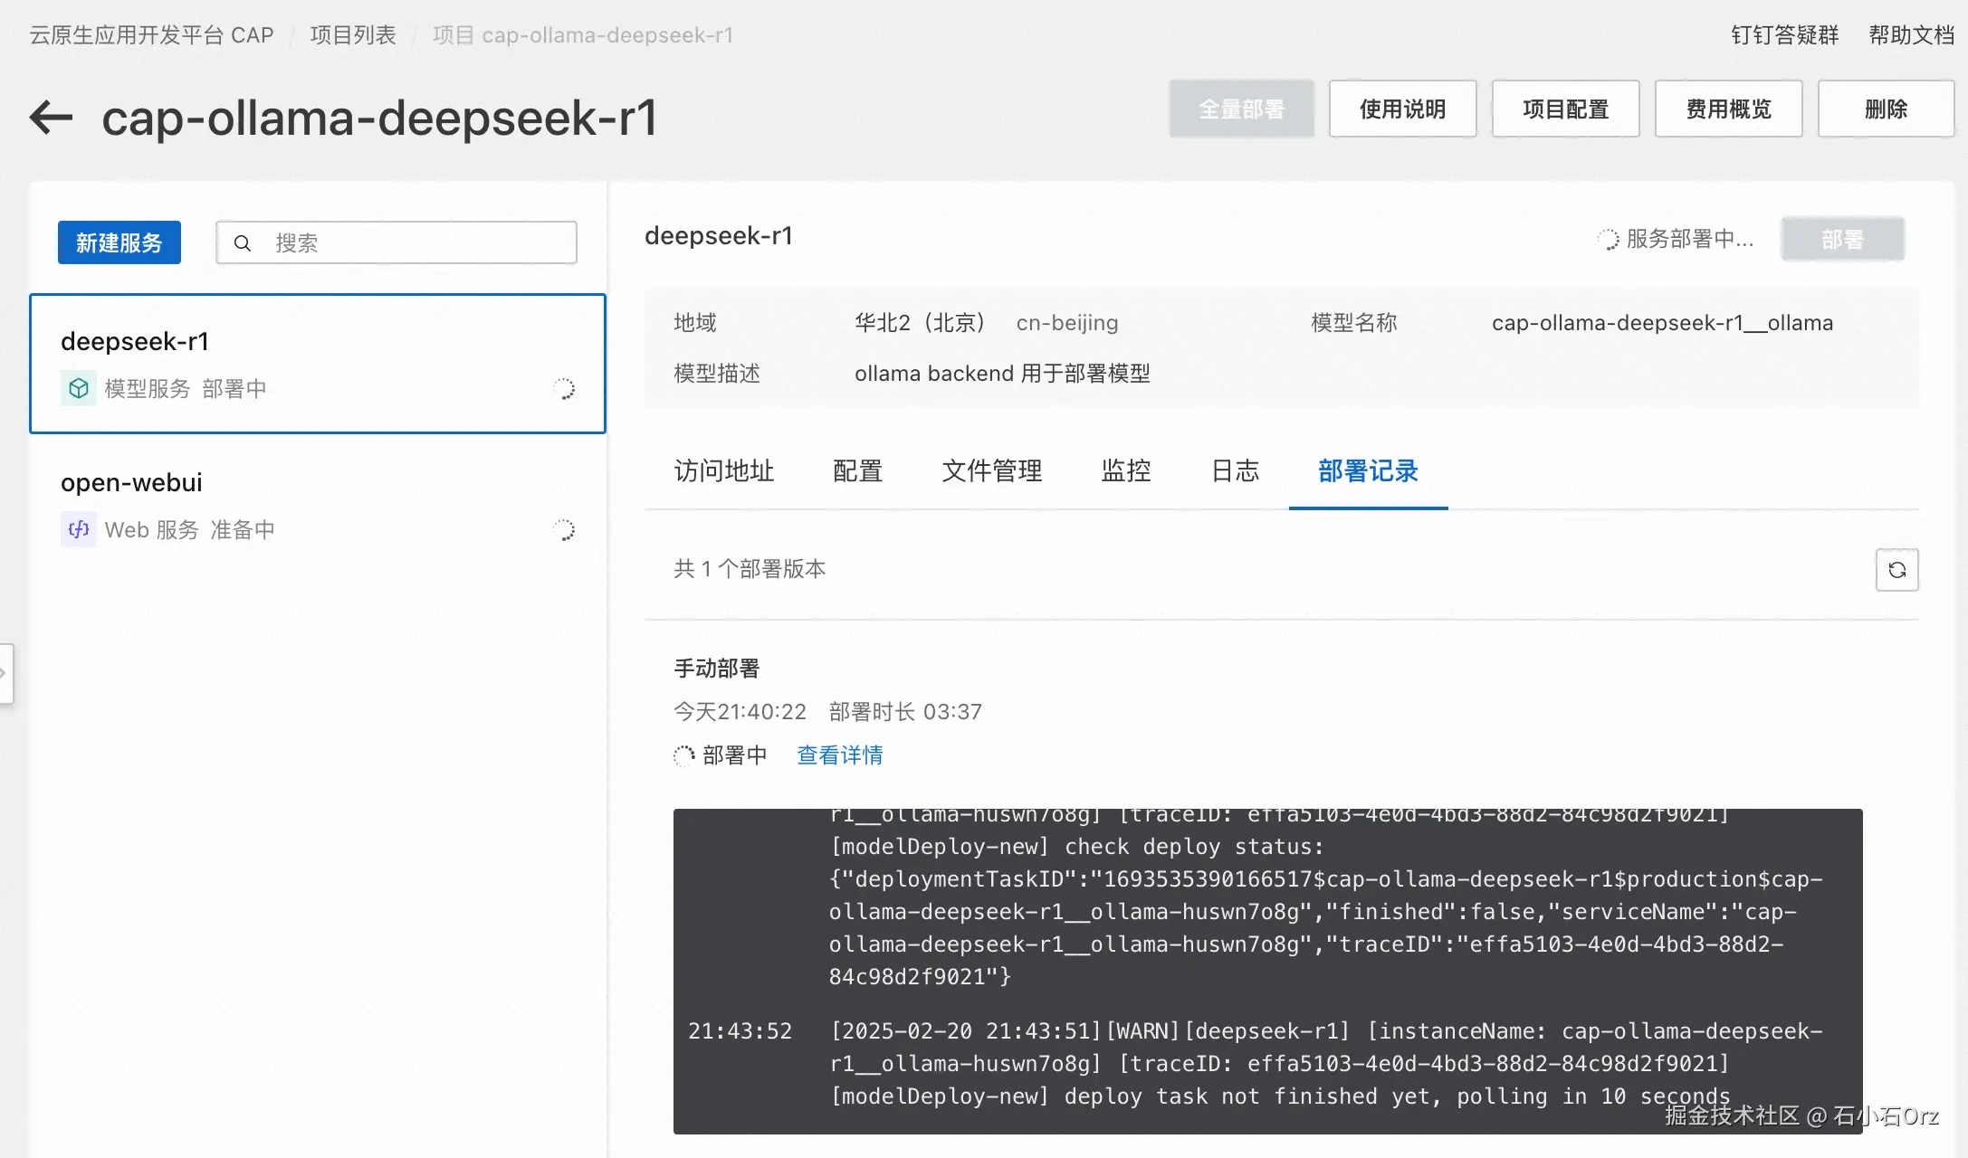Open 项目列表 breadcrumb link
Screen dimensions: 1968x1158
[x=353, y=35]
